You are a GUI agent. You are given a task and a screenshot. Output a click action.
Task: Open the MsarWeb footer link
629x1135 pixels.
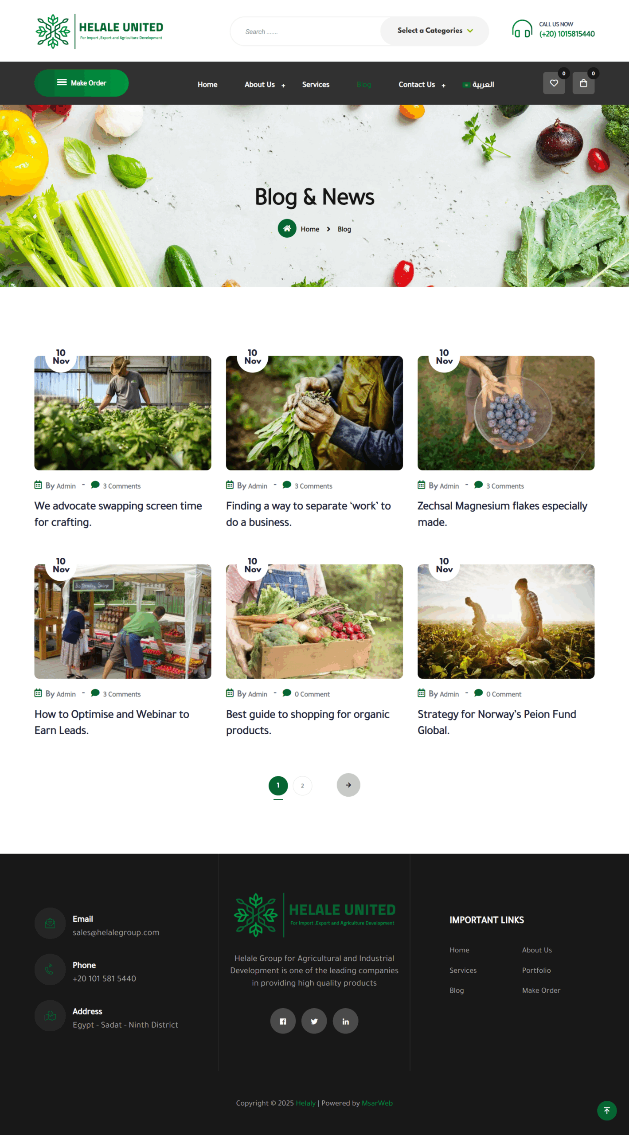(377, 1103)
